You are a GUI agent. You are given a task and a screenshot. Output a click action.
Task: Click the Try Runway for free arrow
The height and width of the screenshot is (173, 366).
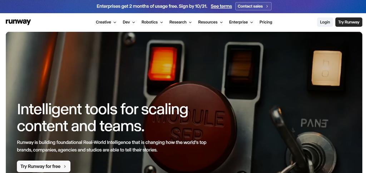pos(65,167)
